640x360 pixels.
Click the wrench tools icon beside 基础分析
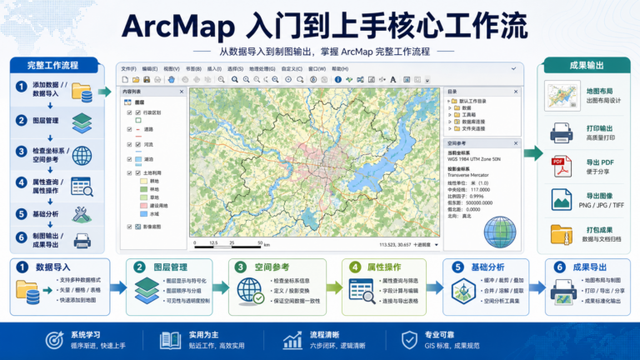(81, 215)
